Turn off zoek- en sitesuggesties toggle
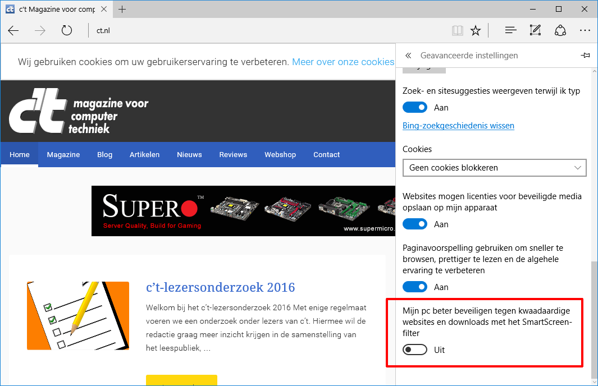The width and height of the screenshot is (598, 386). click(x=414, y=107)
